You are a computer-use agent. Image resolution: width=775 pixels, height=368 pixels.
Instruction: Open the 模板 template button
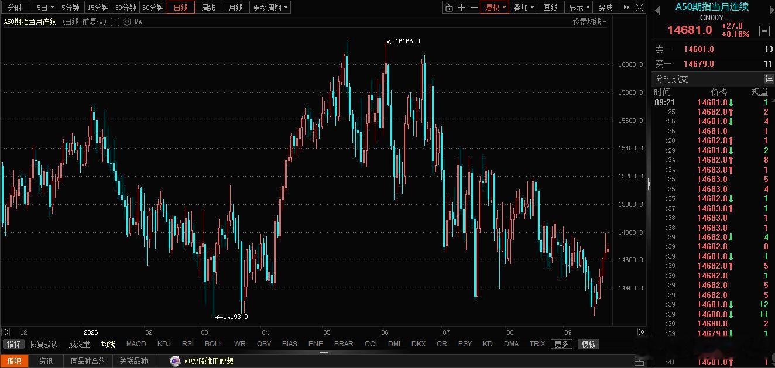pyautogui.click(x=588, y=344)
